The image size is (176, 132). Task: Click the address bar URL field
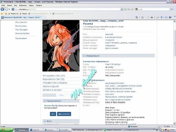(x=66, y=9)
